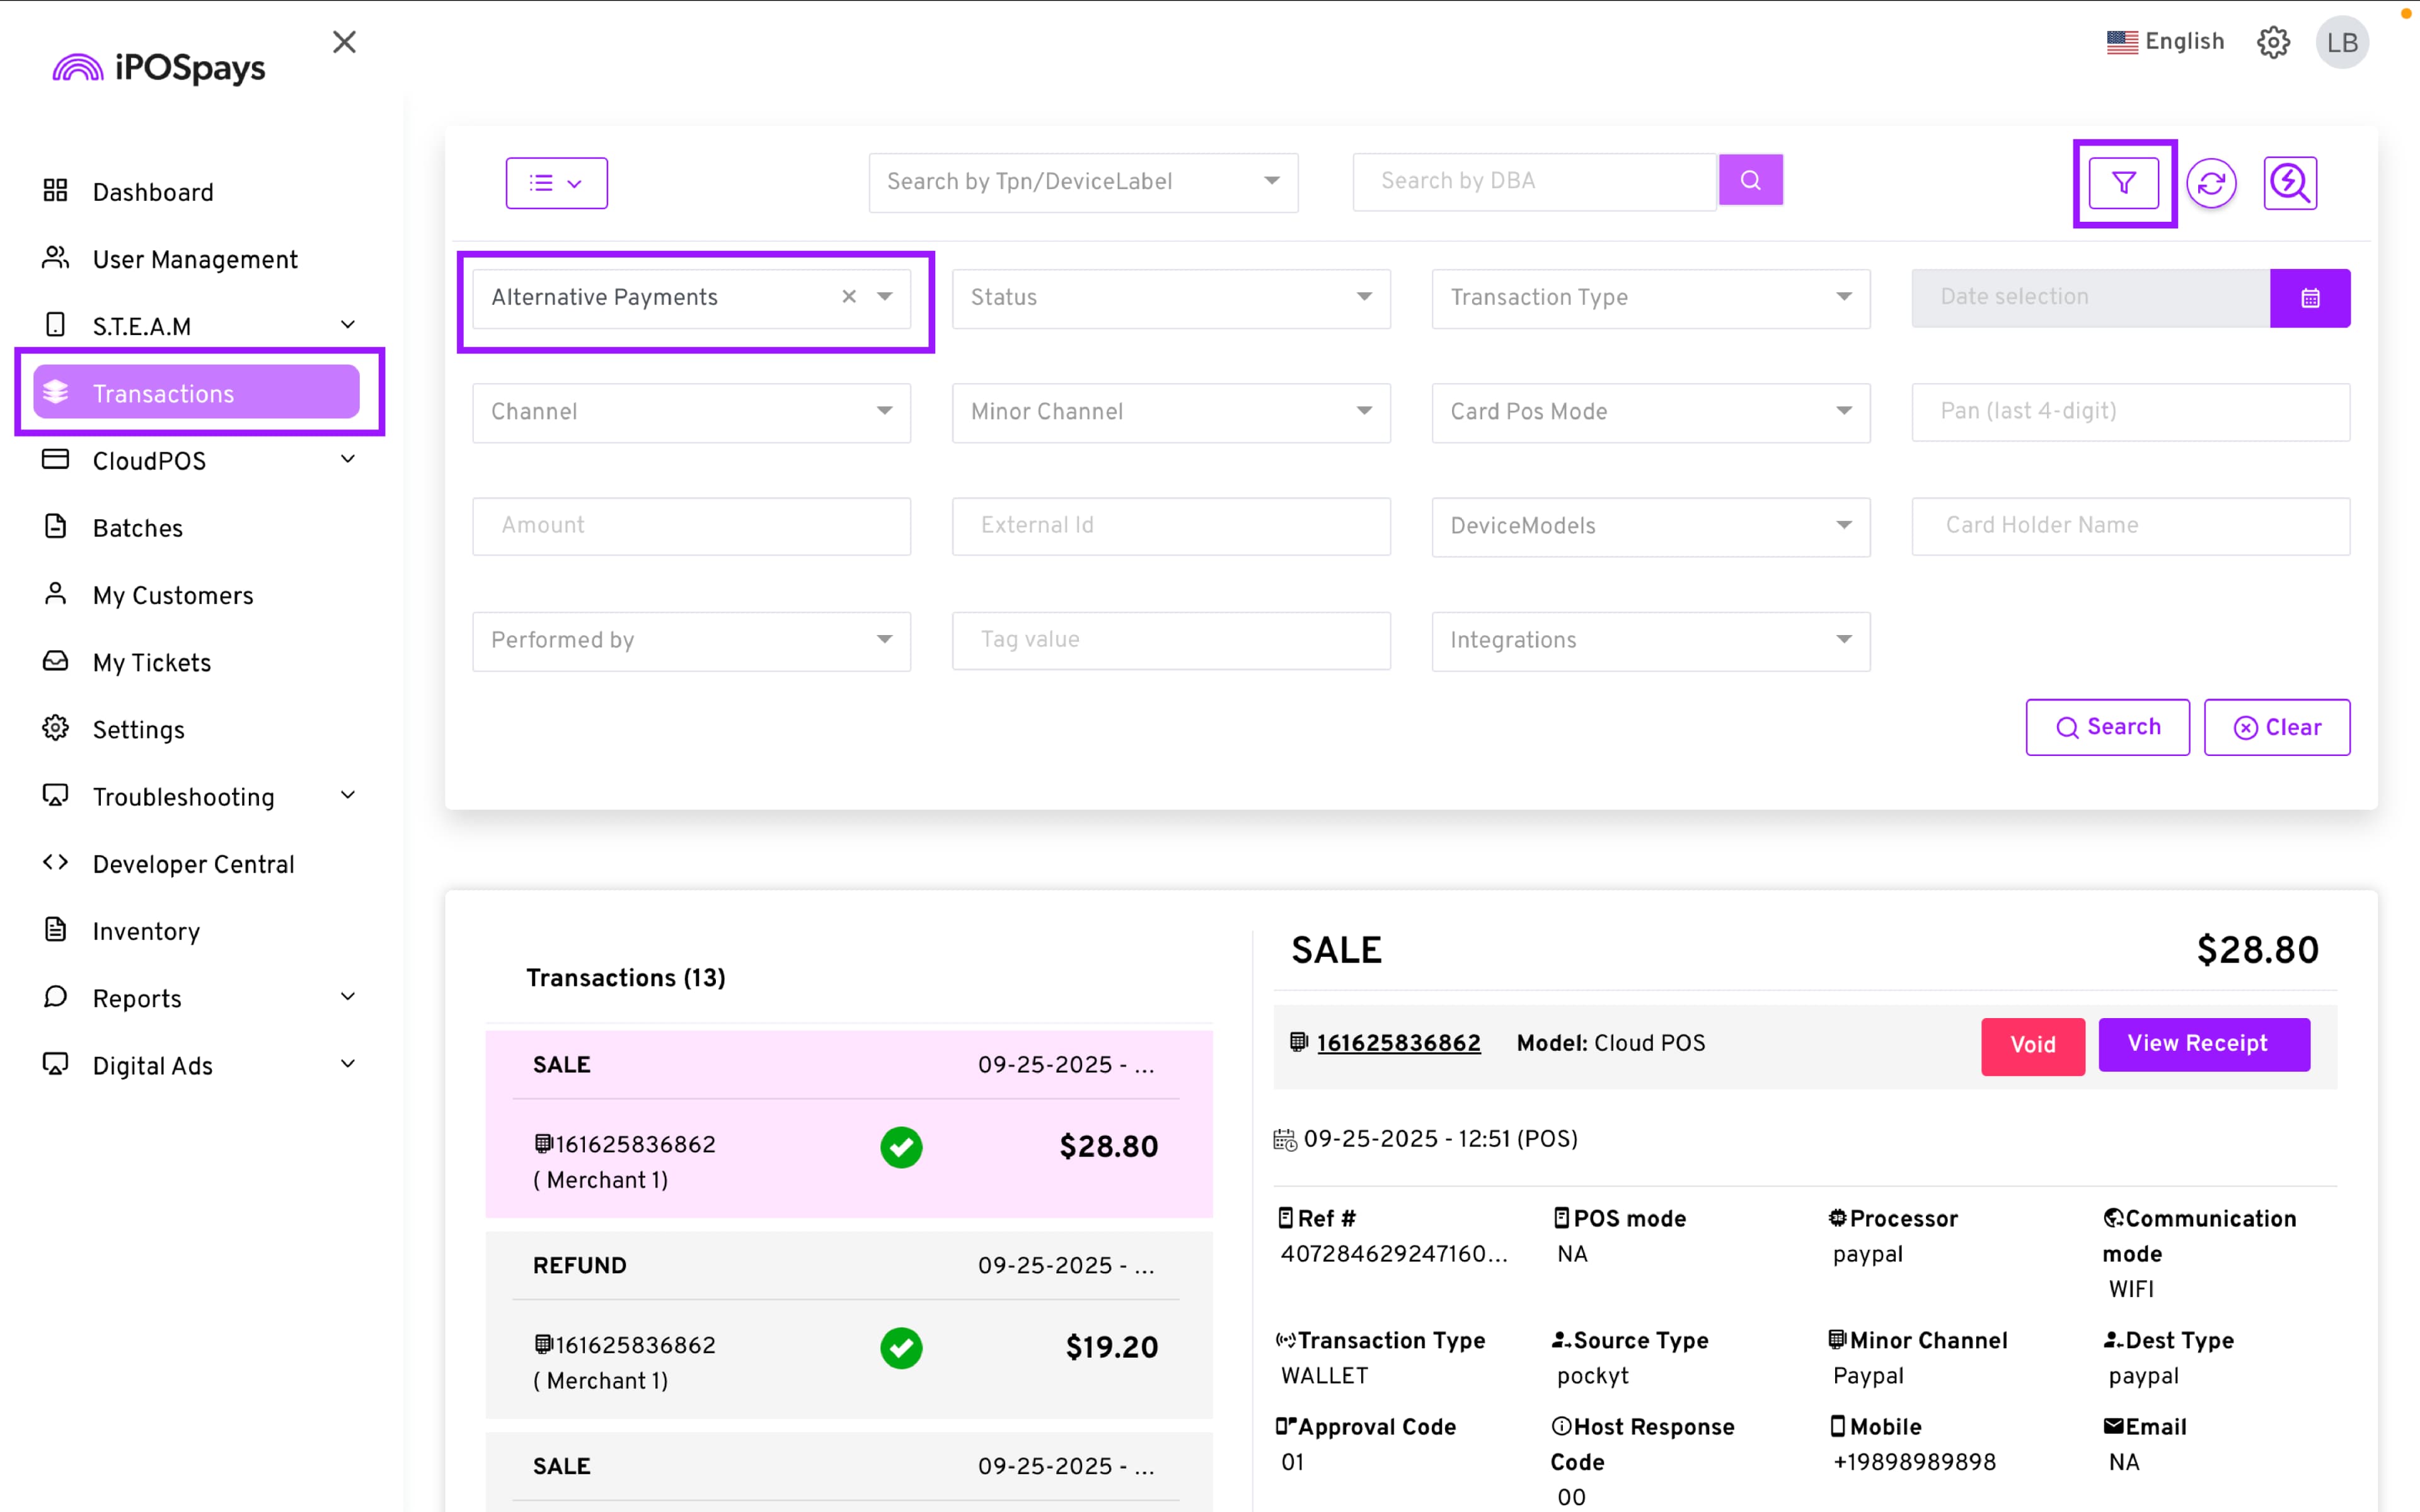Open the settings gear in header
The width and height of the screenshot is (2420, 1512).
click(2273, 42)
